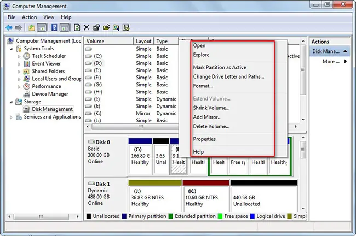Screen dimensions: 356x236
Task: Open the Action menu
Action: 29,17
